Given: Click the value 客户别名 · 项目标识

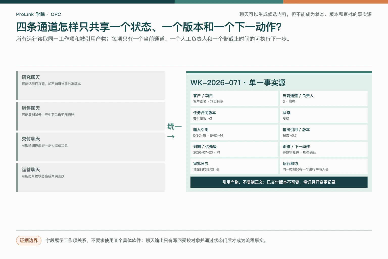Looking at the screenshot, I should (x=208, y=102).
